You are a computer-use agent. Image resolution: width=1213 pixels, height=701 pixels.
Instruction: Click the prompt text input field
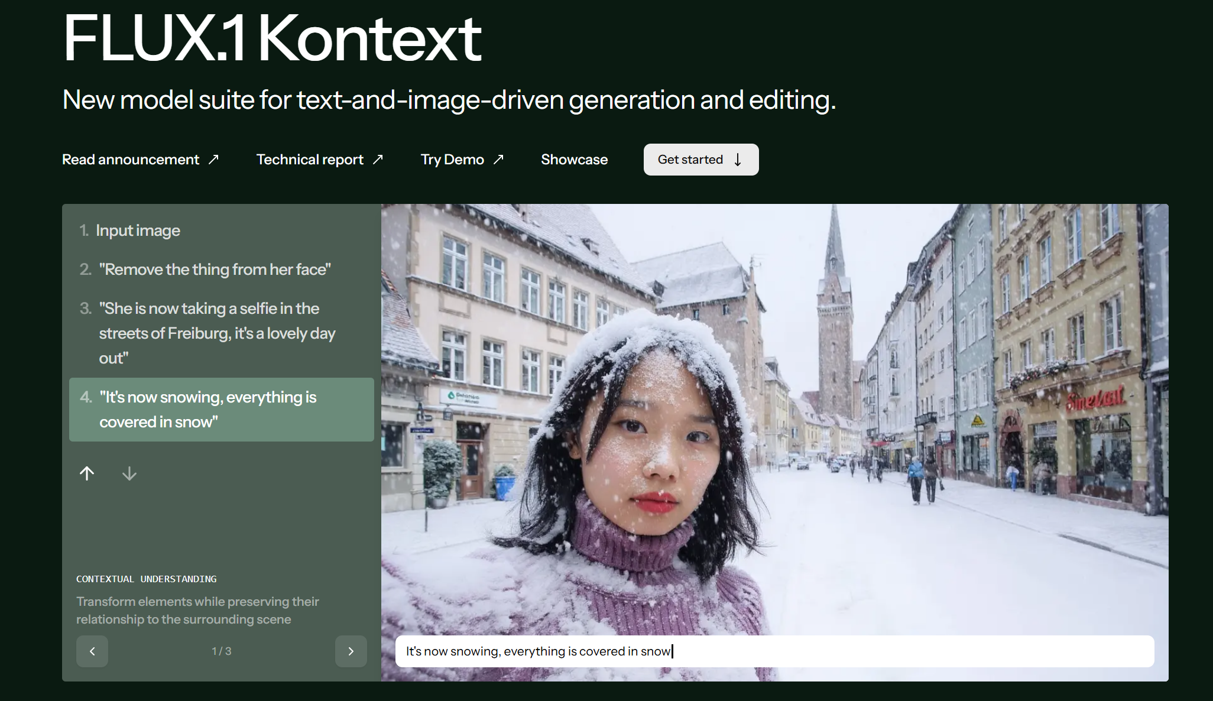774,651
